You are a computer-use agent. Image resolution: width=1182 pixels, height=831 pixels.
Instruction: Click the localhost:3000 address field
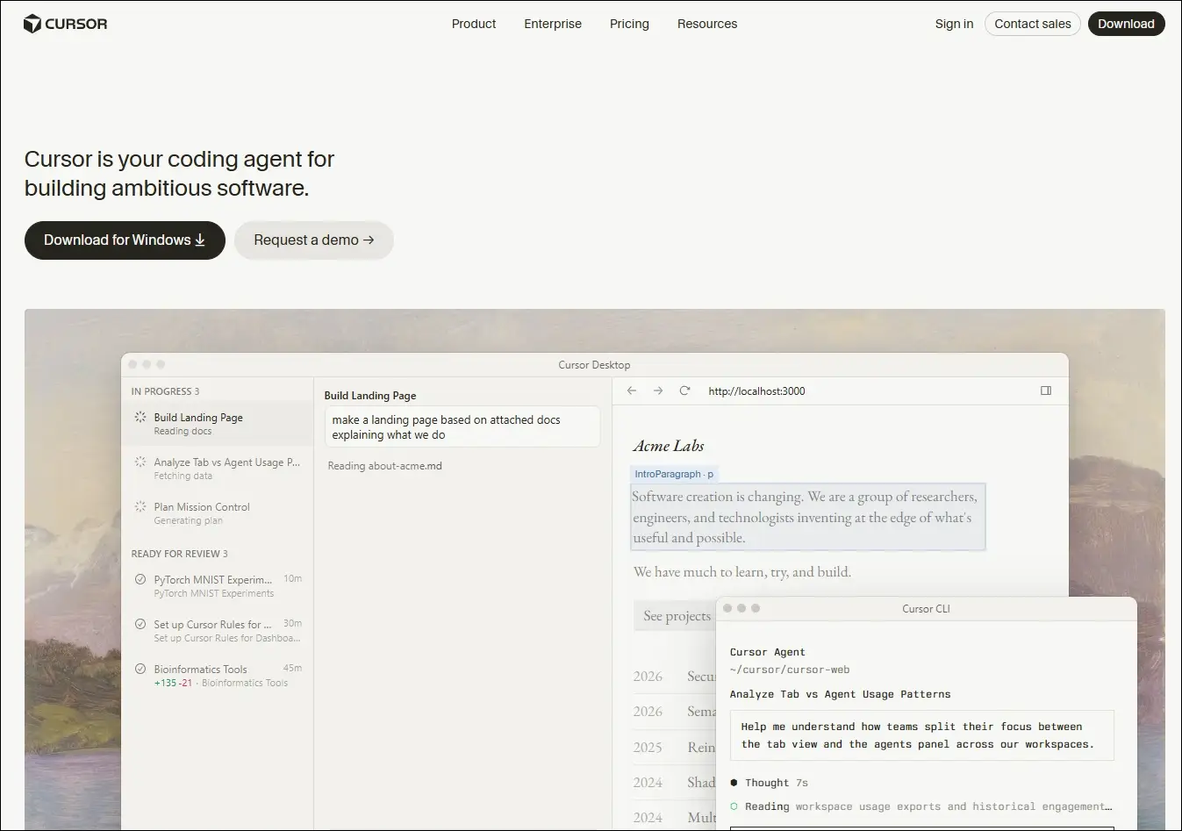(756, 391)
